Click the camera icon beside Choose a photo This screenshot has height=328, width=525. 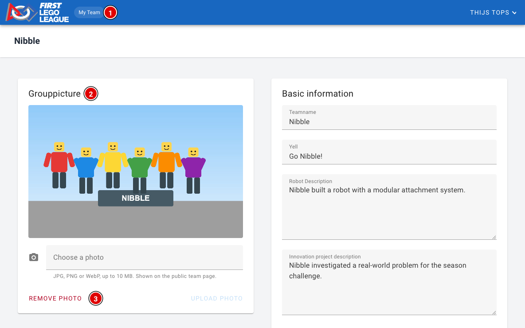point(34,258)
